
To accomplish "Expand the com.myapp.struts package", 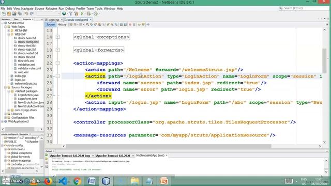I will (x=9, y=110).
